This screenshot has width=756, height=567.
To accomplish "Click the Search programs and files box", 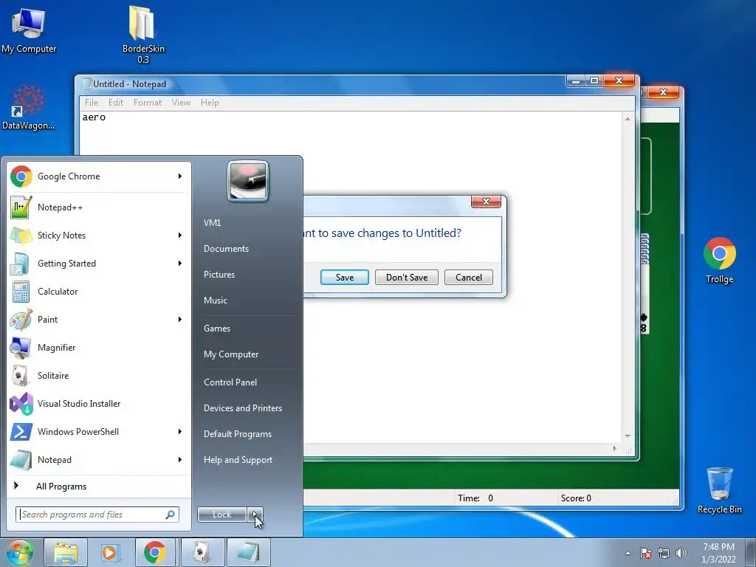I will coord(97,515).
